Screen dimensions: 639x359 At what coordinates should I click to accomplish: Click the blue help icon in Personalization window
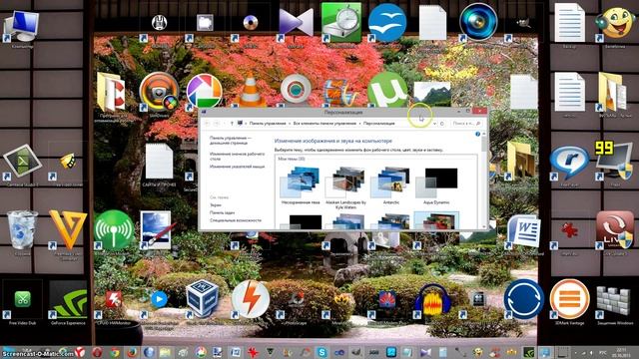[477, 134]
